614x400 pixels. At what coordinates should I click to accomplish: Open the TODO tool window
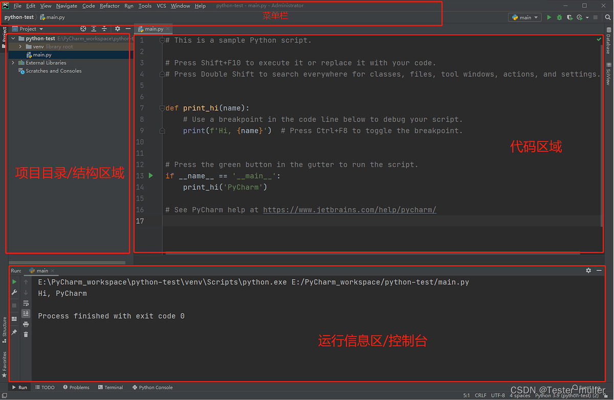pyautogui.click(x=45, y=387)
